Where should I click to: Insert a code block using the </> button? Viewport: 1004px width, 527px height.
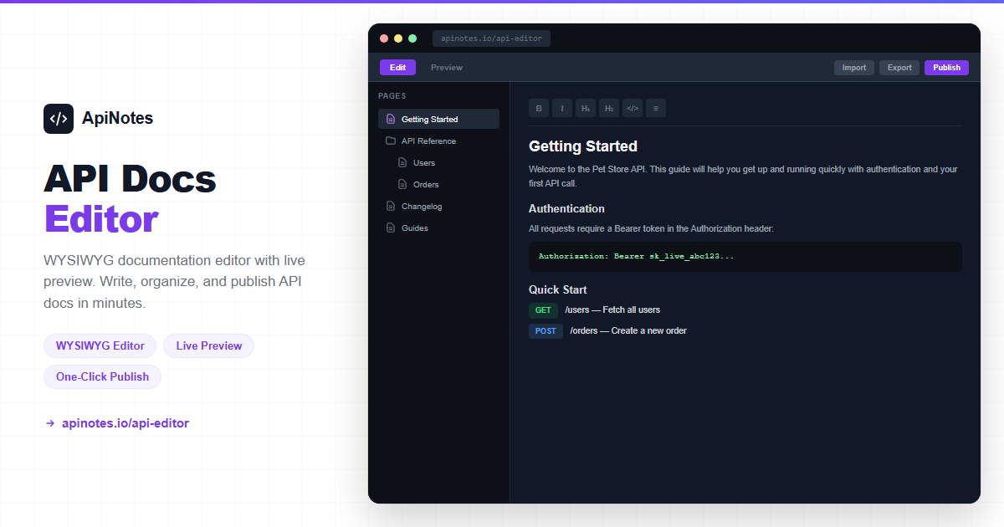633,108
